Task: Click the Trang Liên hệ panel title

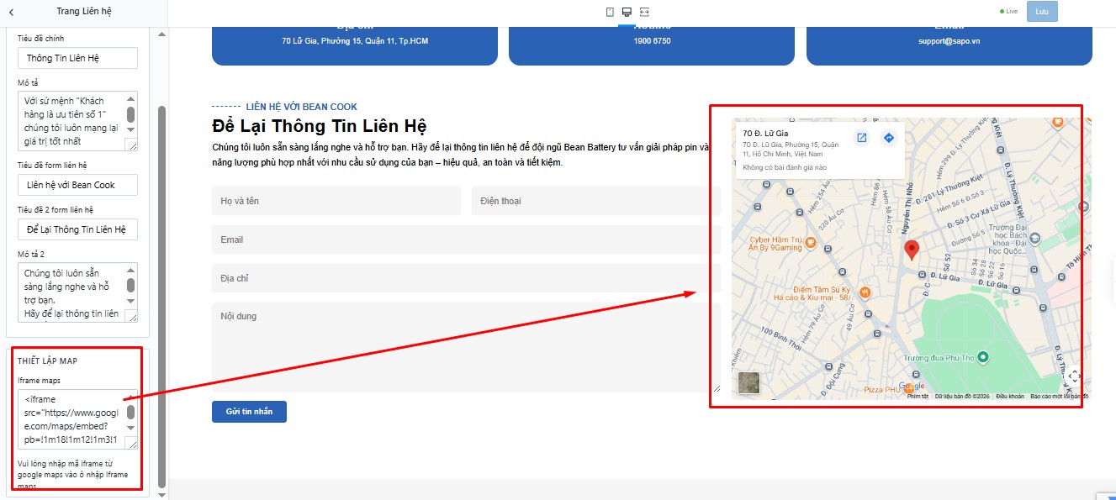Action: point(84,12)
